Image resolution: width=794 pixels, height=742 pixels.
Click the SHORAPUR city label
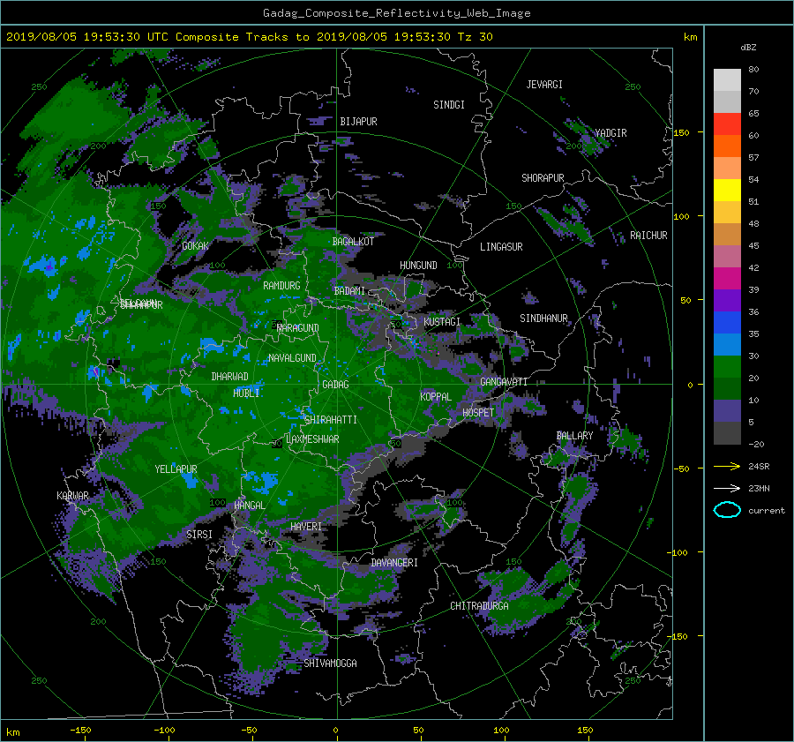tap(543, 178)
